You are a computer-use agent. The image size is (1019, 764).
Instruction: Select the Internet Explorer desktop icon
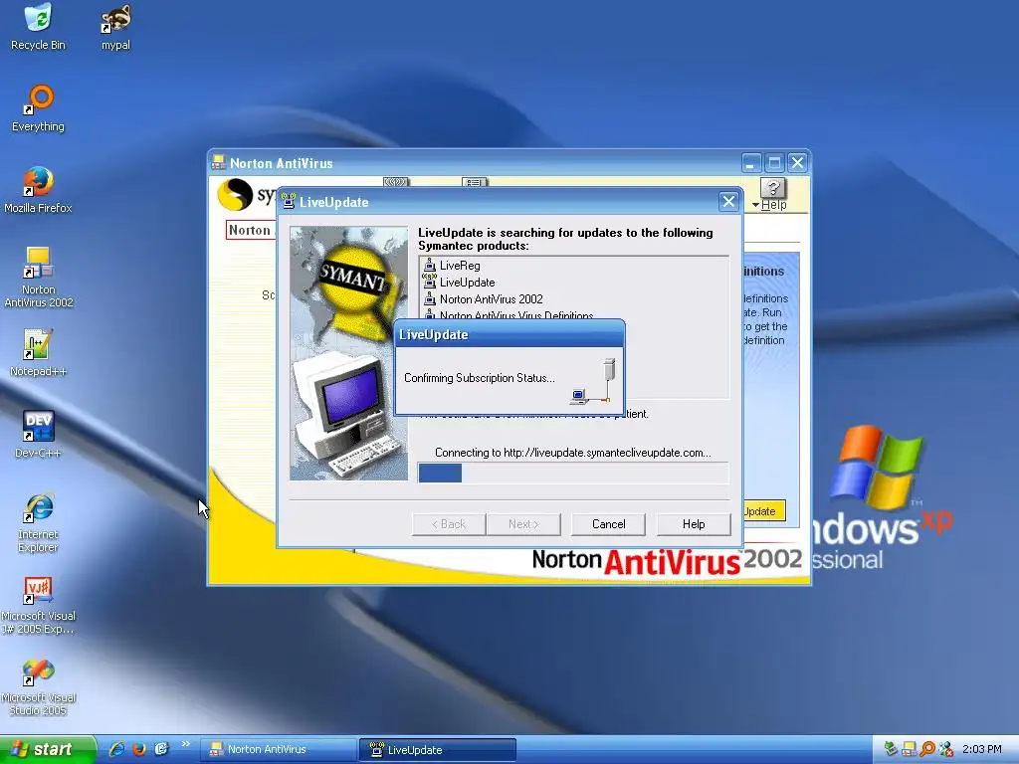(x=38, y=523)
